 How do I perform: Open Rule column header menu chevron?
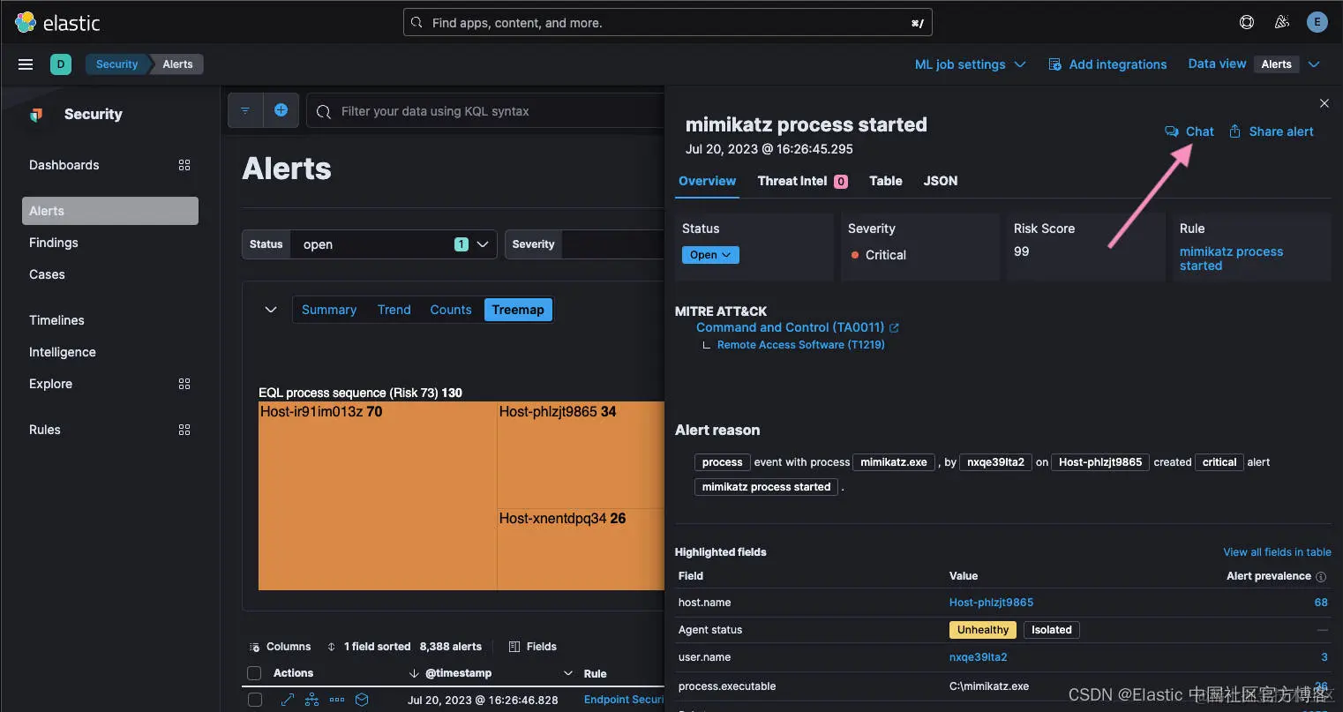click(567, 673)
